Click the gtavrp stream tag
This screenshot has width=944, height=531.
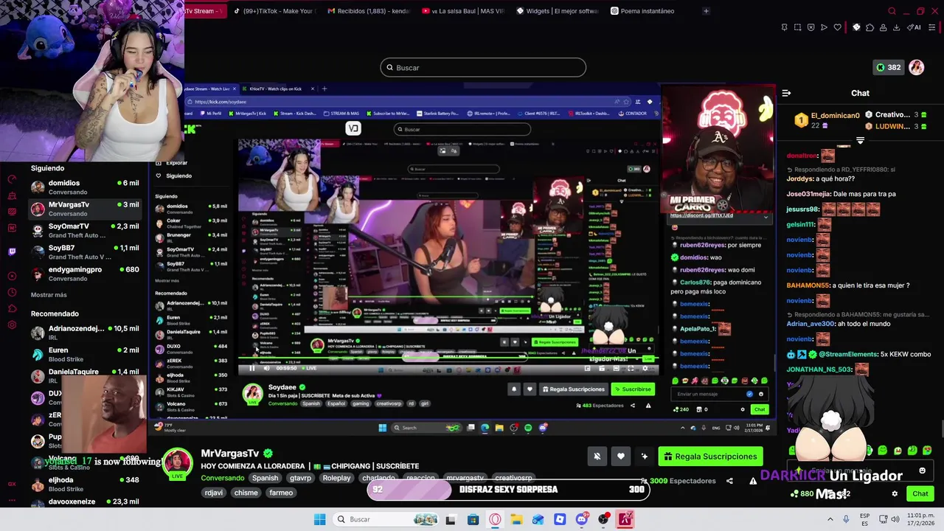[300, 478]
